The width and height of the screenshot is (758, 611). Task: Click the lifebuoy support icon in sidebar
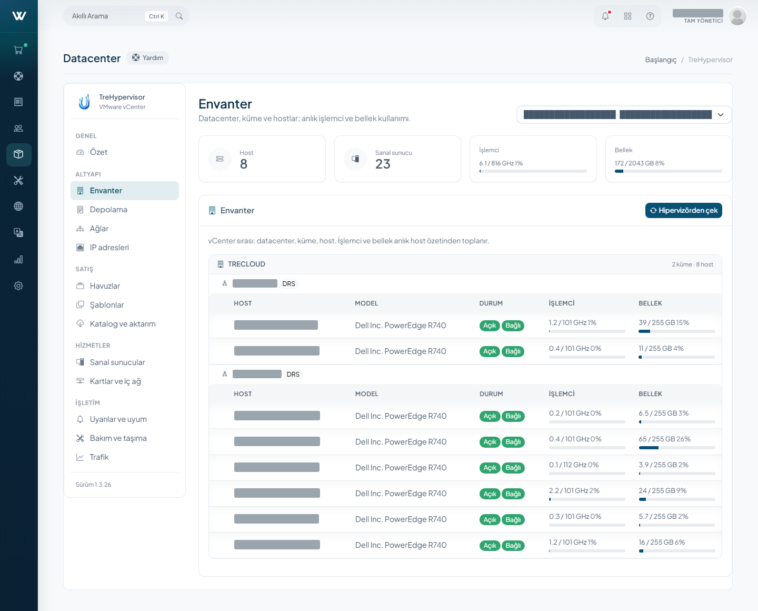click(18, 76)
